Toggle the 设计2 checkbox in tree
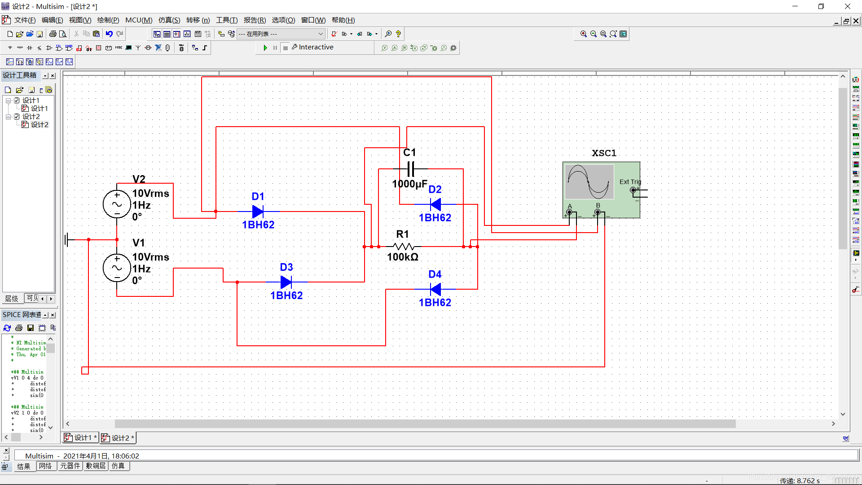Screen dimensions: 862x485 (x=17, y=116)
